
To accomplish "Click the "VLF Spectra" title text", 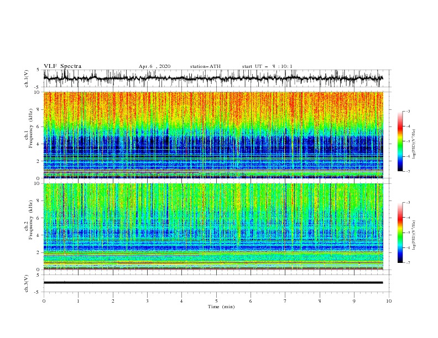I will pyautogui.click(x=62, y=66).
